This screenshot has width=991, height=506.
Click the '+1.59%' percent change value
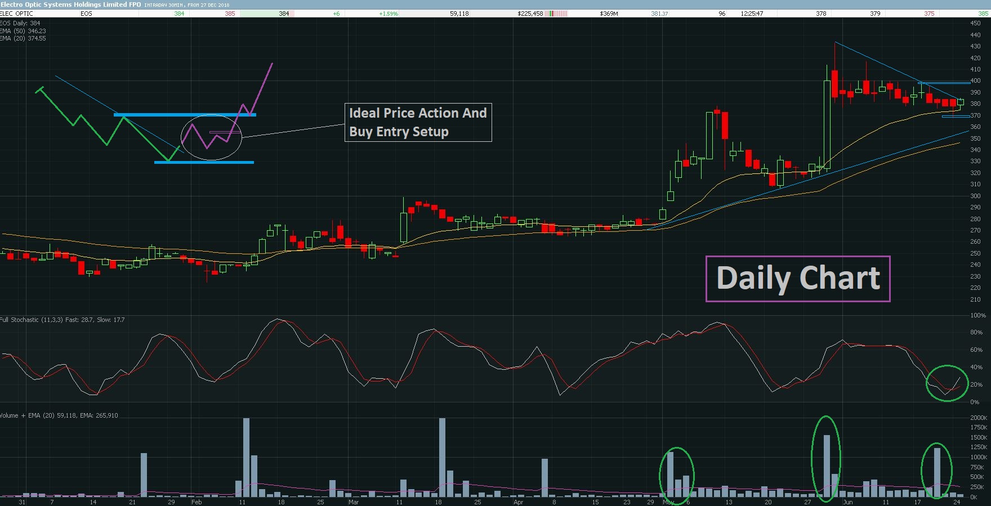pos(389,14)
